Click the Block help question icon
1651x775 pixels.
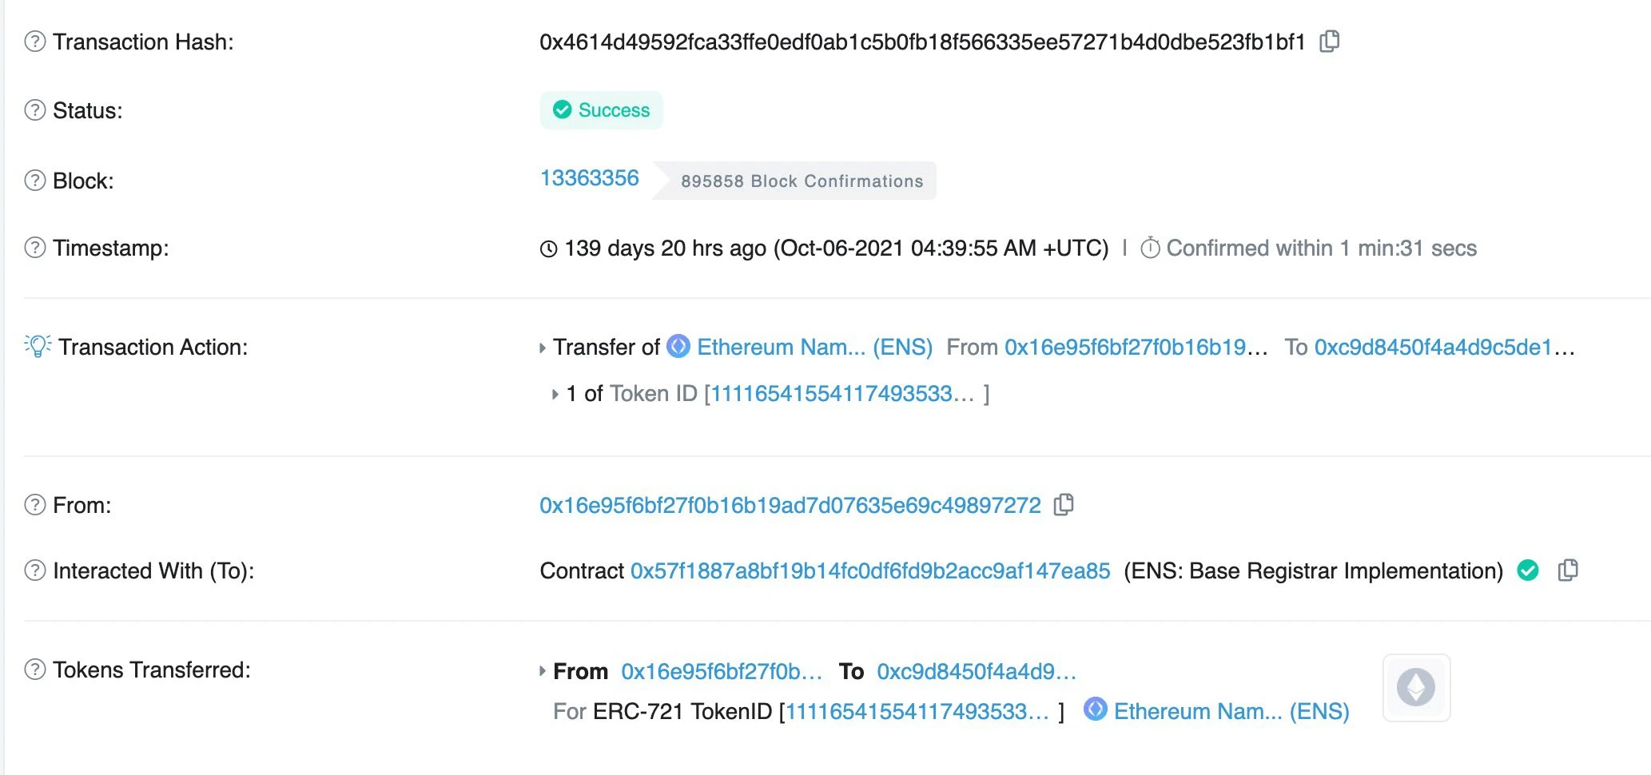35,181
